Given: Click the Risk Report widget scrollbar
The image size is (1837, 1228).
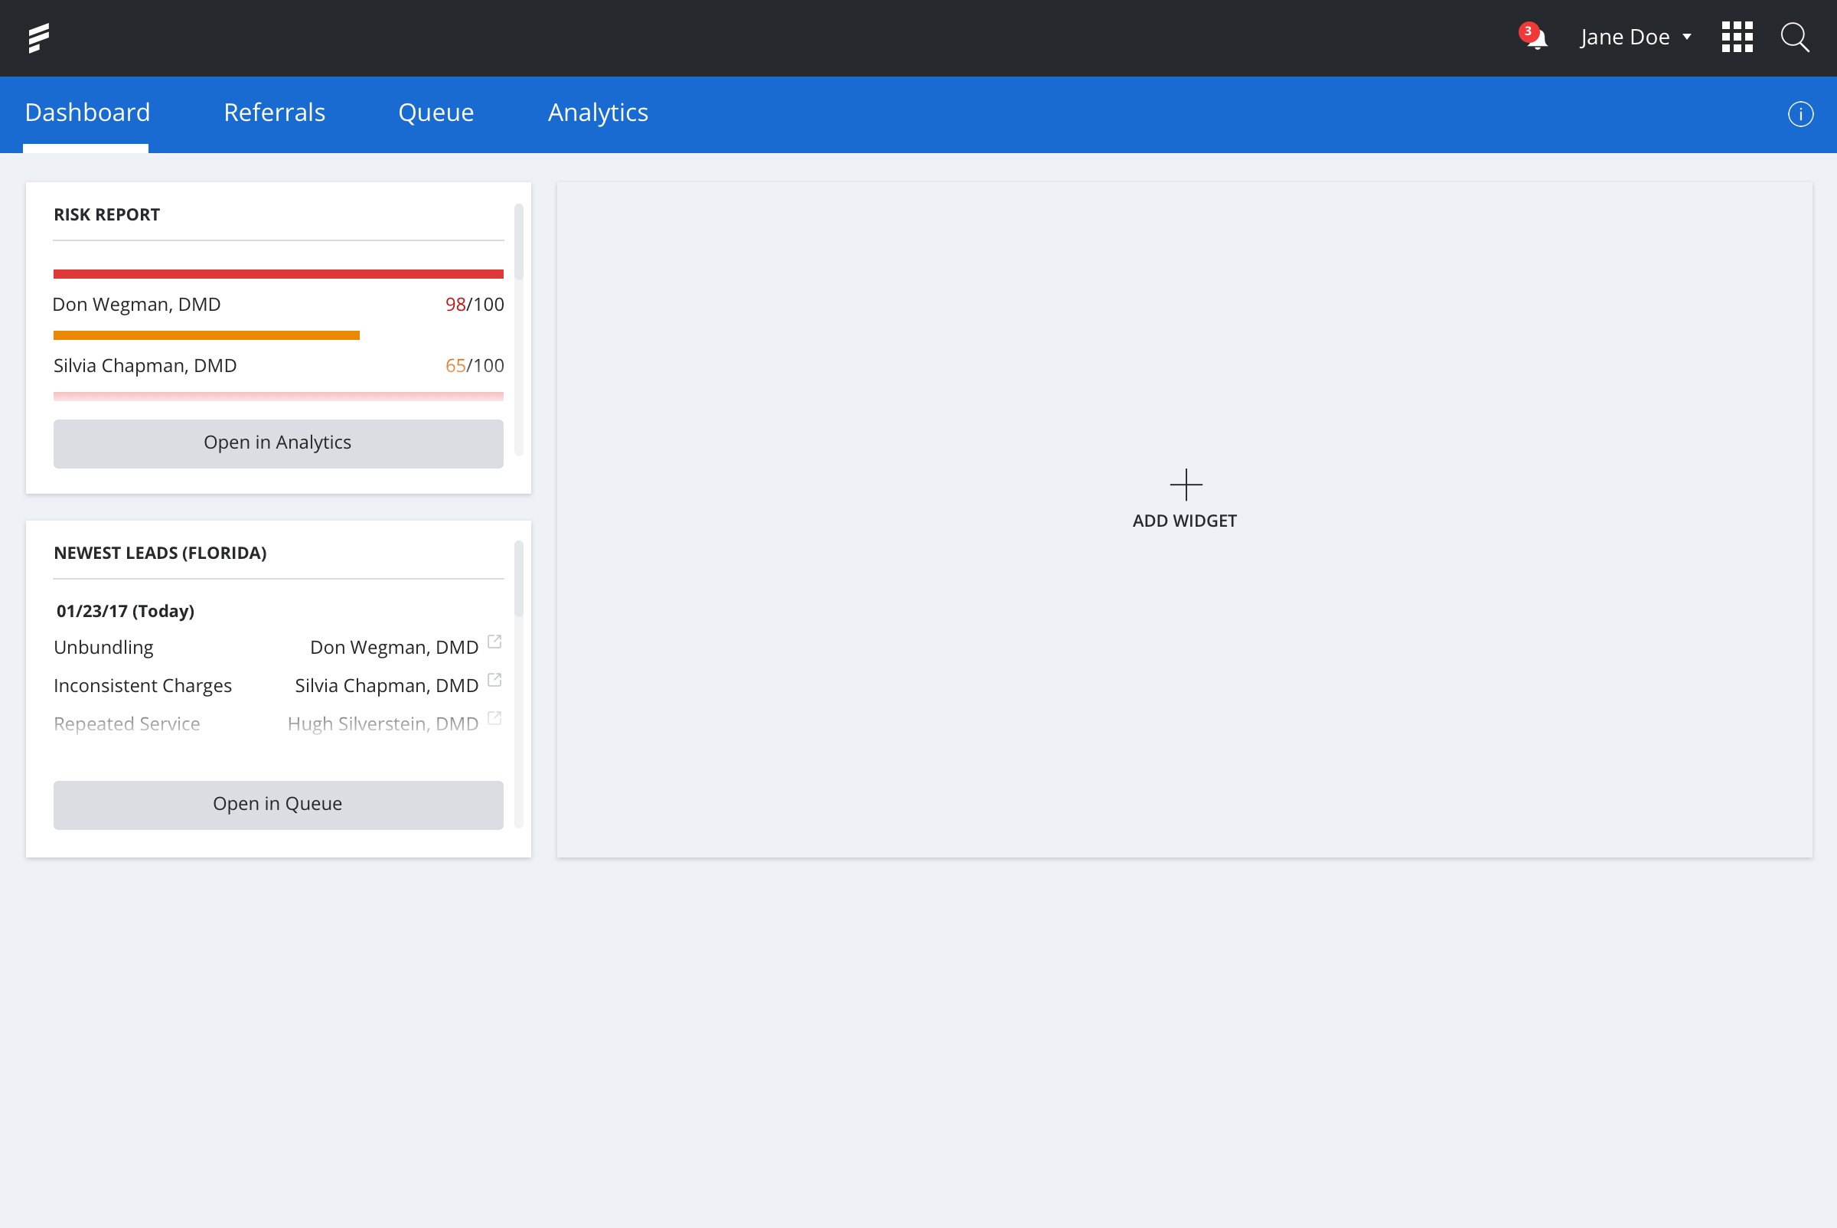Looking at the screenshot, I should [x=518, y=243].
